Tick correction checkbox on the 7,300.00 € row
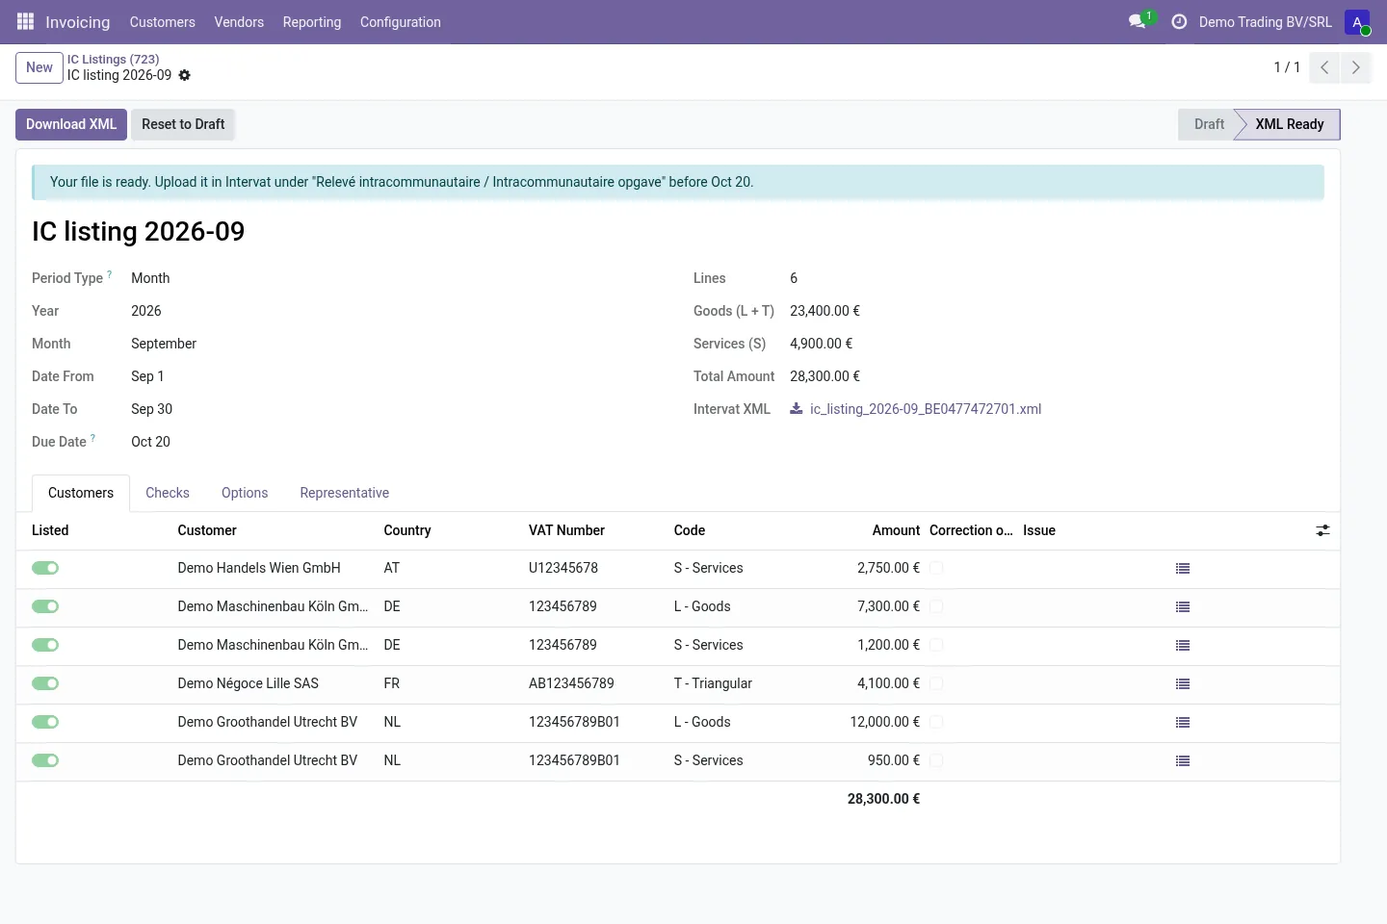 tap(936, 606)
